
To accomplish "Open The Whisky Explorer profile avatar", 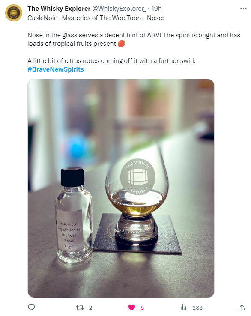I will tap(14, 13).
